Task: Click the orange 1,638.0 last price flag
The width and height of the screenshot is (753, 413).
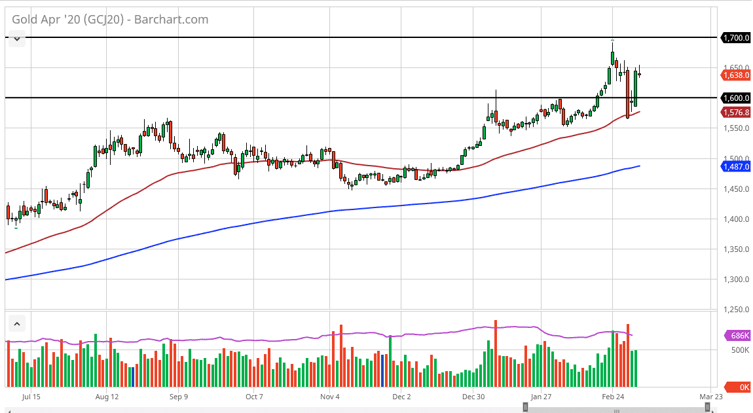Action: click(735, 75)
